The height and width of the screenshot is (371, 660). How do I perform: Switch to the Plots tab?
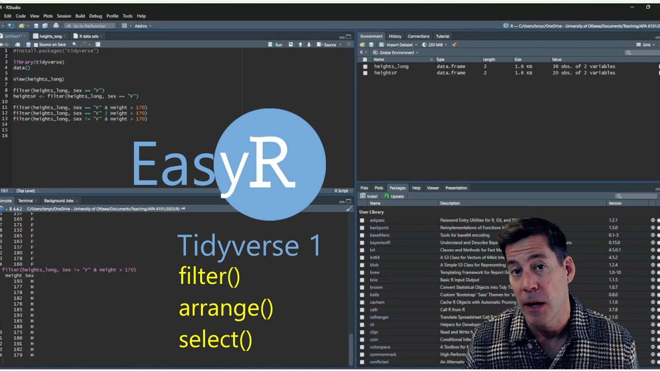pos(379,188)
